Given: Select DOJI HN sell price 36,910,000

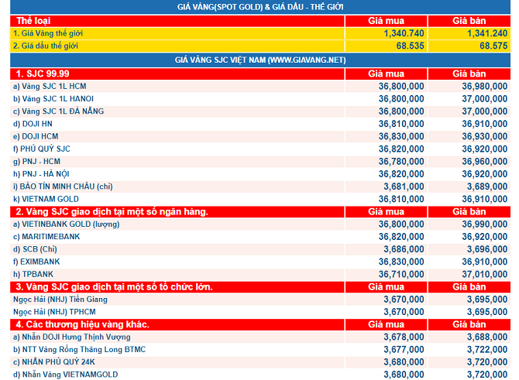Looking at the screenshot, I should click(485, 124).
